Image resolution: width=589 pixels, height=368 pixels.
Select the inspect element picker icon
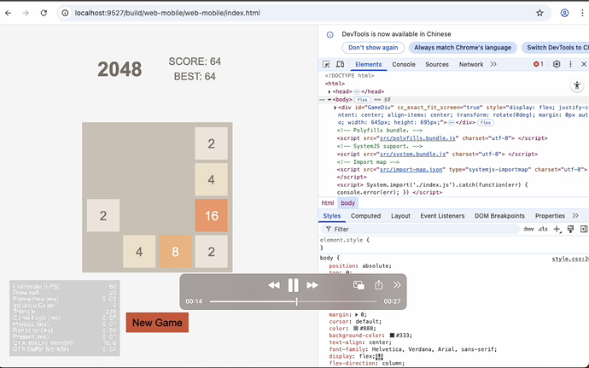coord(326,64)
